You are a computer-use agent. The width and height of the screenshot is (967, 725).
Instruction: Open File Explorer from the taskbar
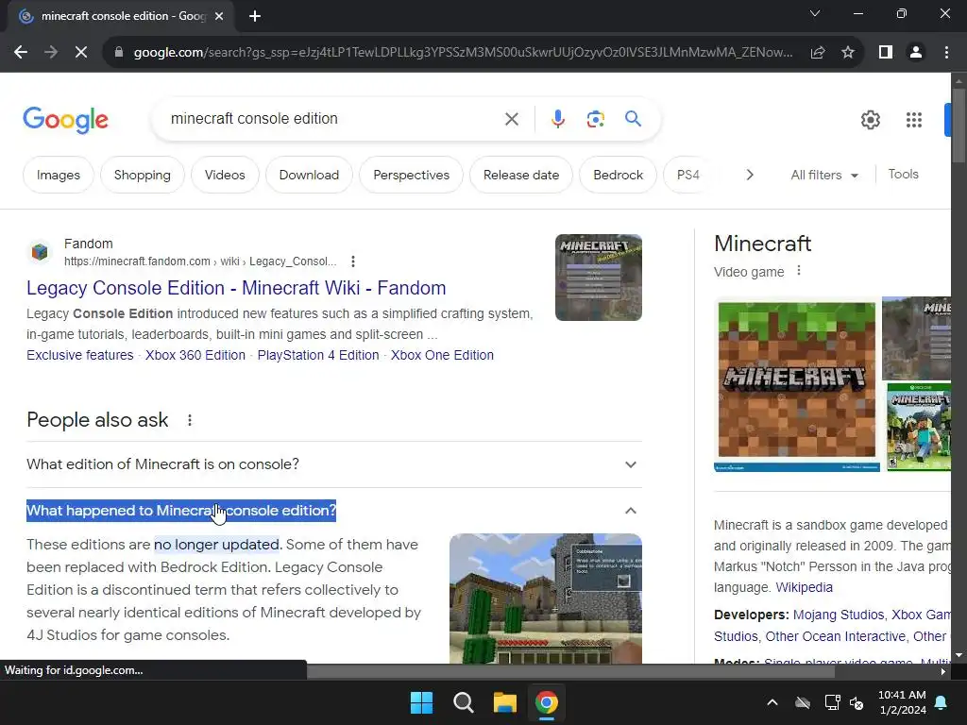[504, 702]
